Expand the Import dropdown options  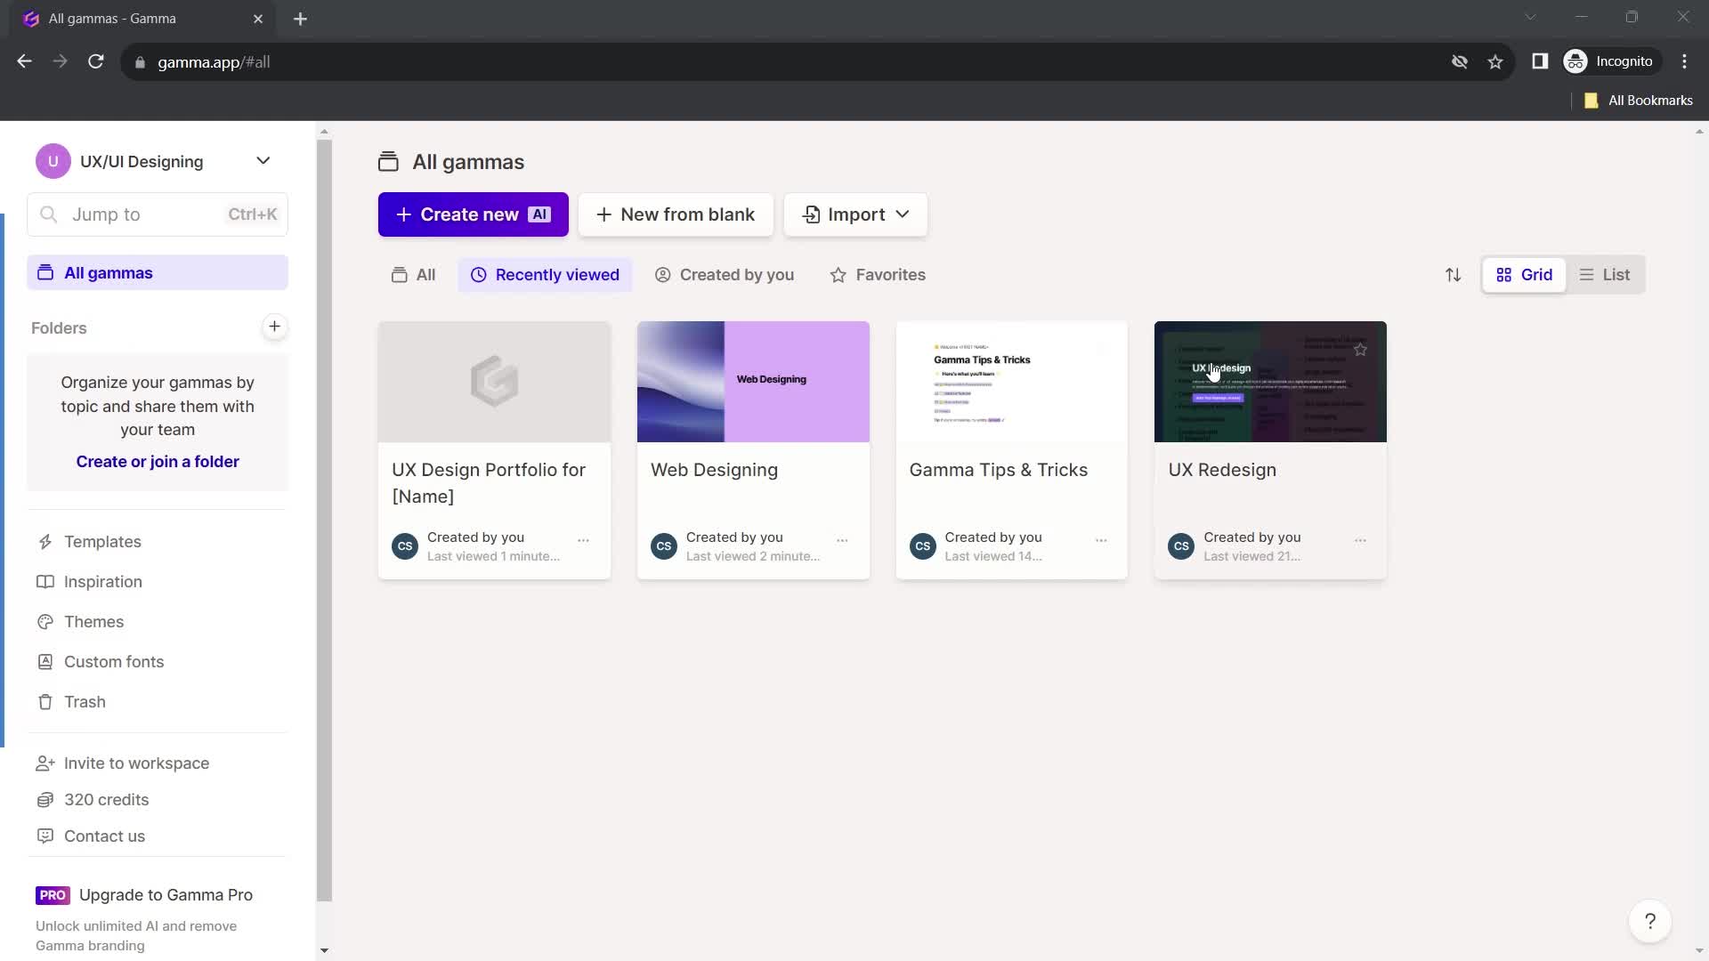tap(903, 214)
